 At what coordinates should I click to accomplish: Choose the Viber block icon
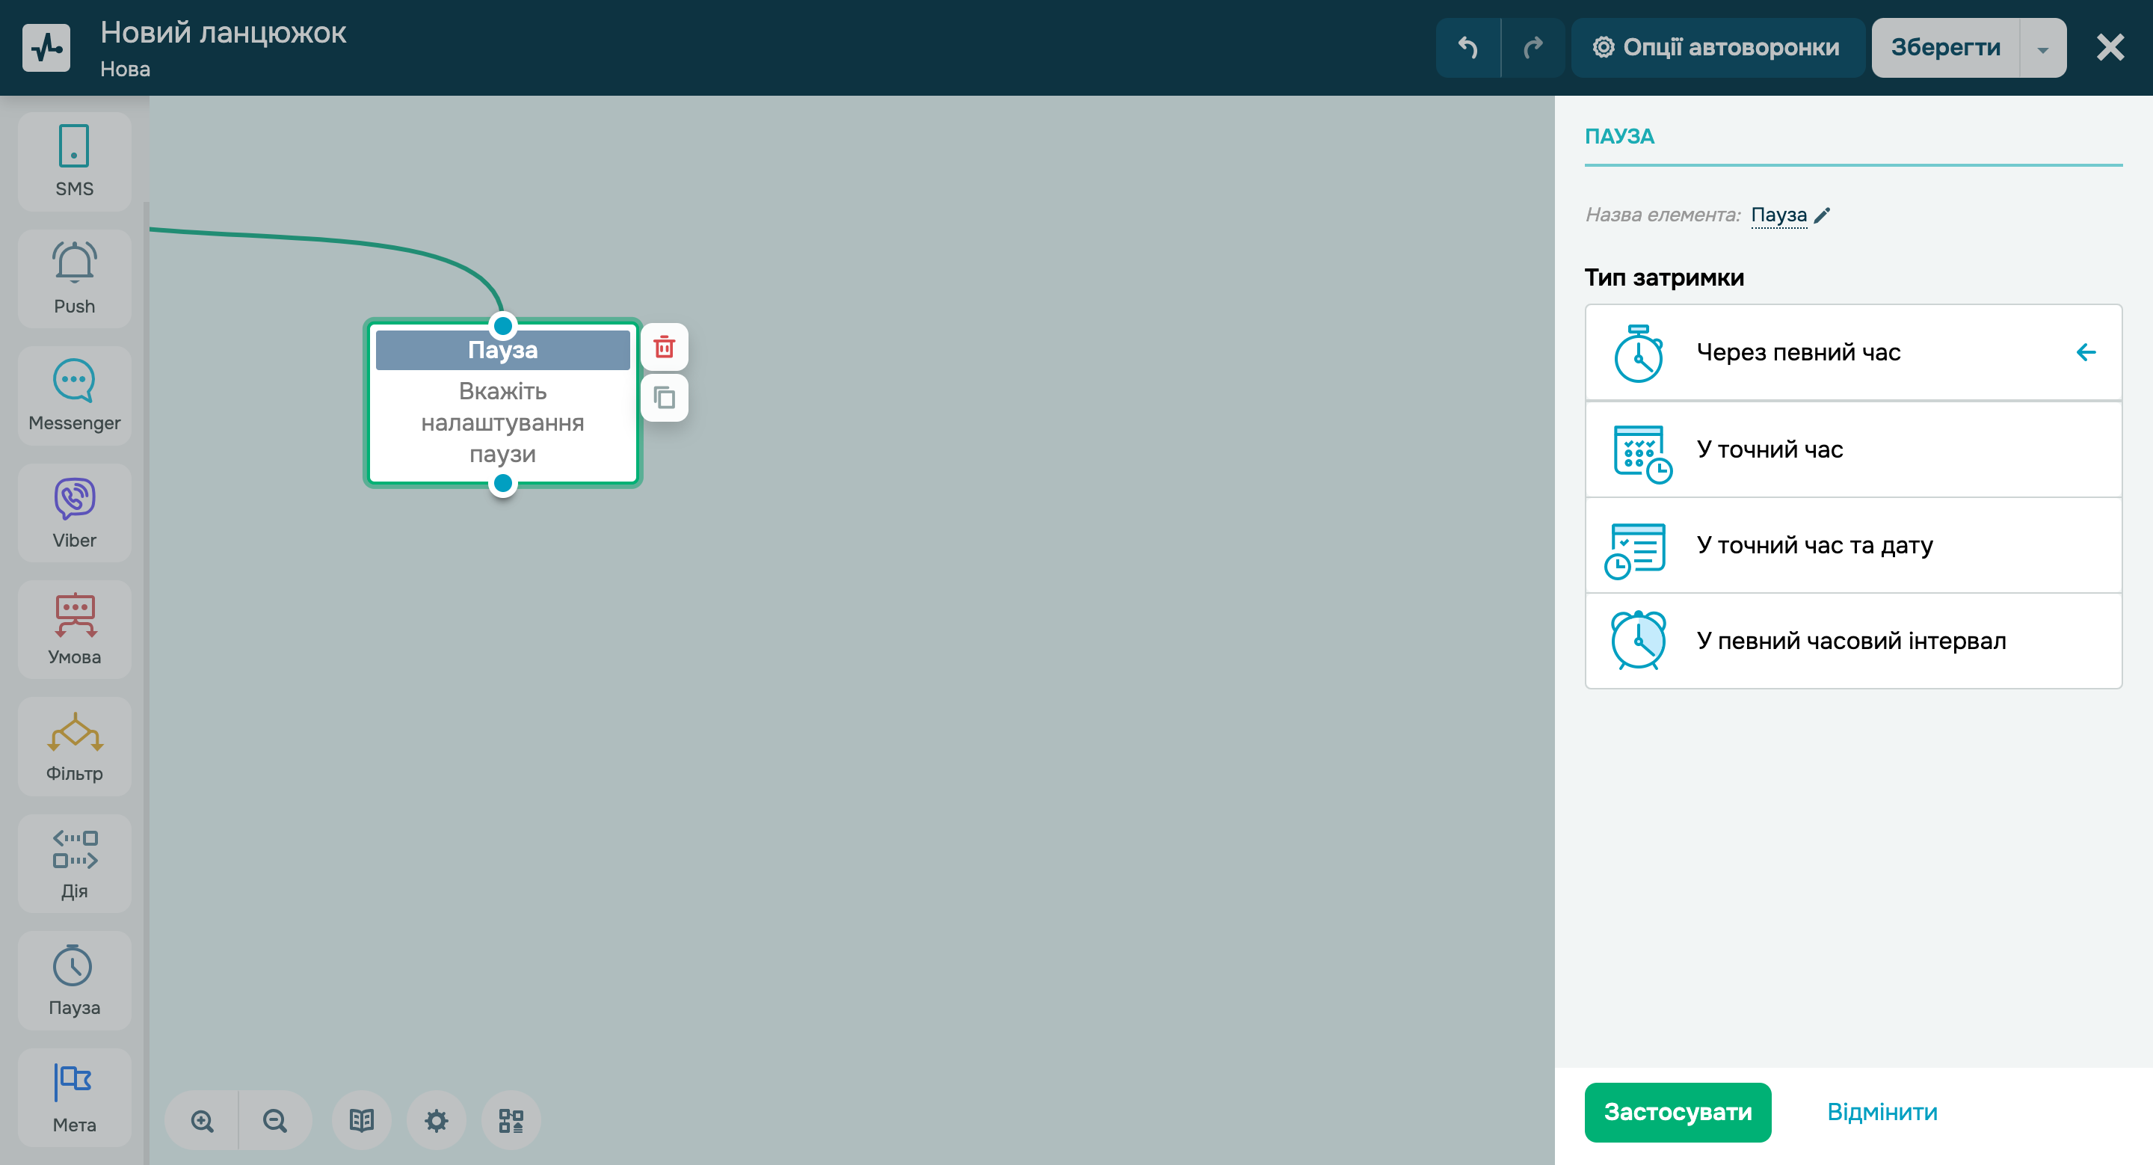[x=75, y=512]
